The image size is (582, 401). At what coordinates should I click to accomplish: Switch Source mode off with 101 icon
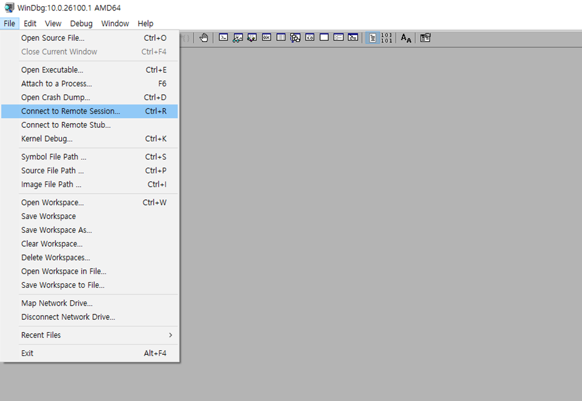[x=387, y=38]
